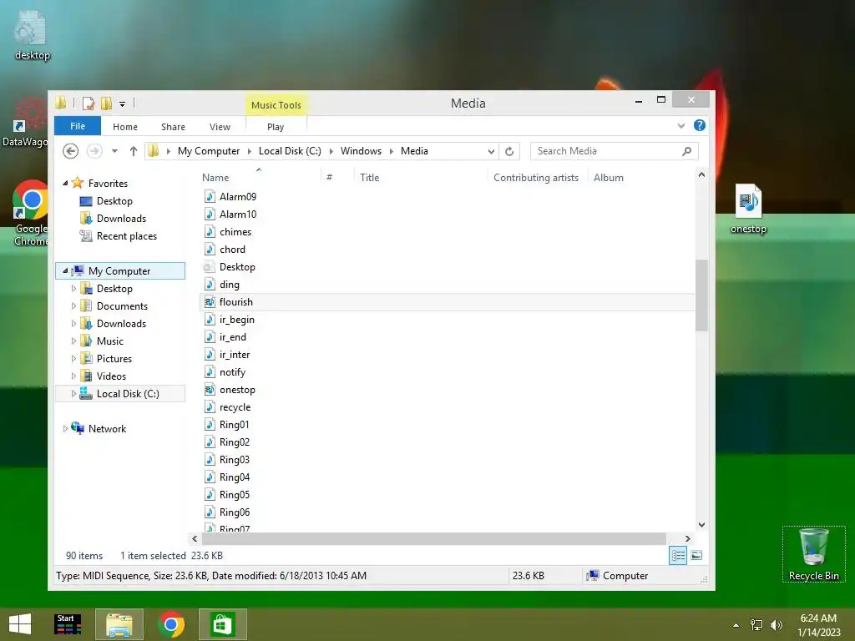Open the Windows Start button on taskbar
This screenshot has width=855, height=641.
(20, 624)
